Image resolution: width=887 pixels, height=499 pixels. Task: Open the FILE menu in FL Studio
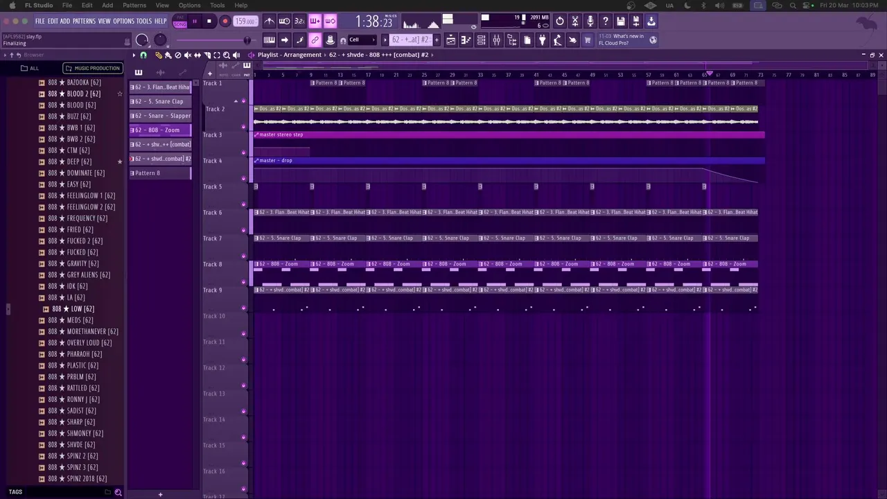(40, 21)
